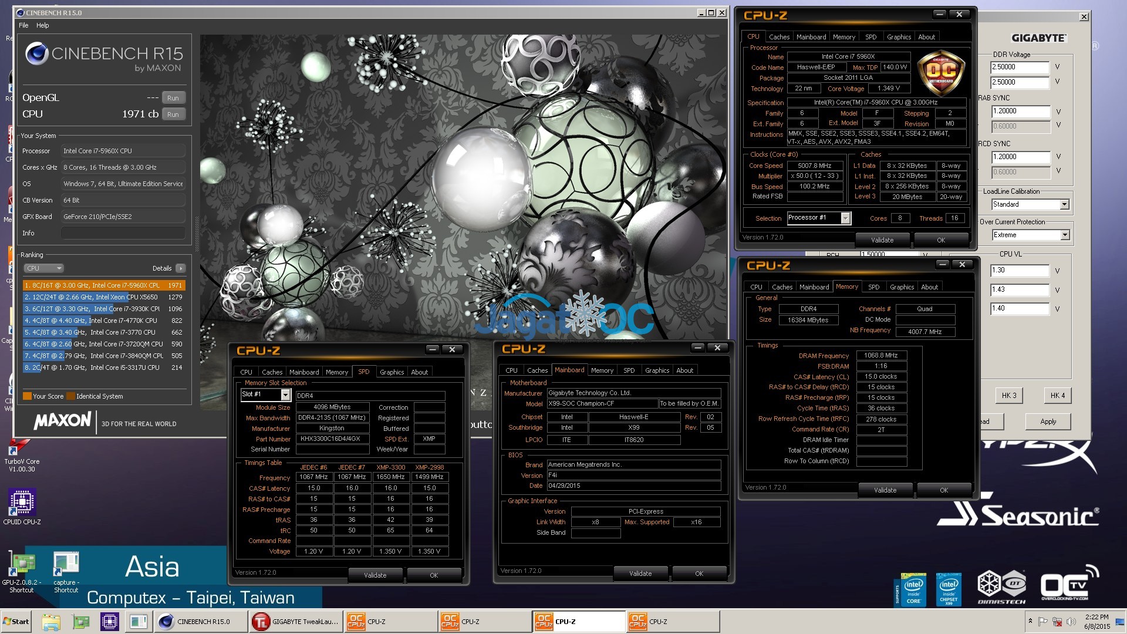Click the Windows Start button
The height and width of the screenshot is (634, 1127).
(x=16, y=622)
